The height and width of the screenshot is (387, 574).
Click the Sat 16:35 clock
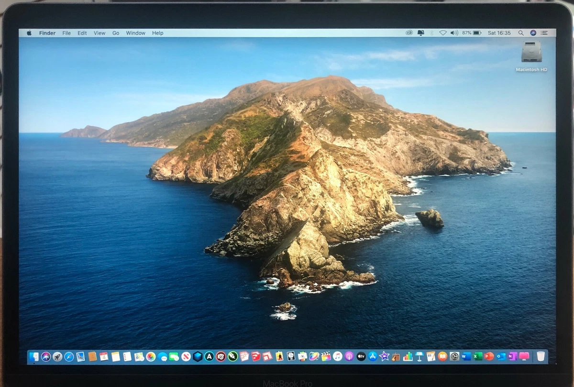[x=499, y=33]
